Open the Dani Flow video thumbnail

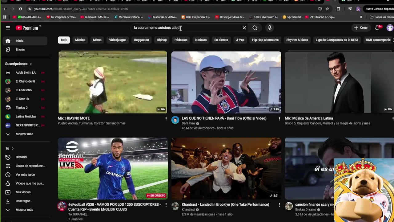(x=226, y=82)
